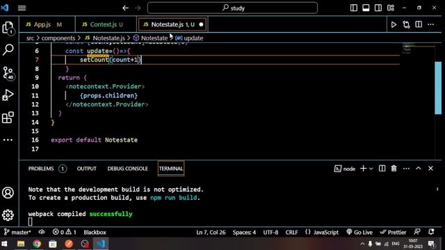Switch to the App.js tab
The height and width of the screenshot is (250, 445).
pos(47,25)
